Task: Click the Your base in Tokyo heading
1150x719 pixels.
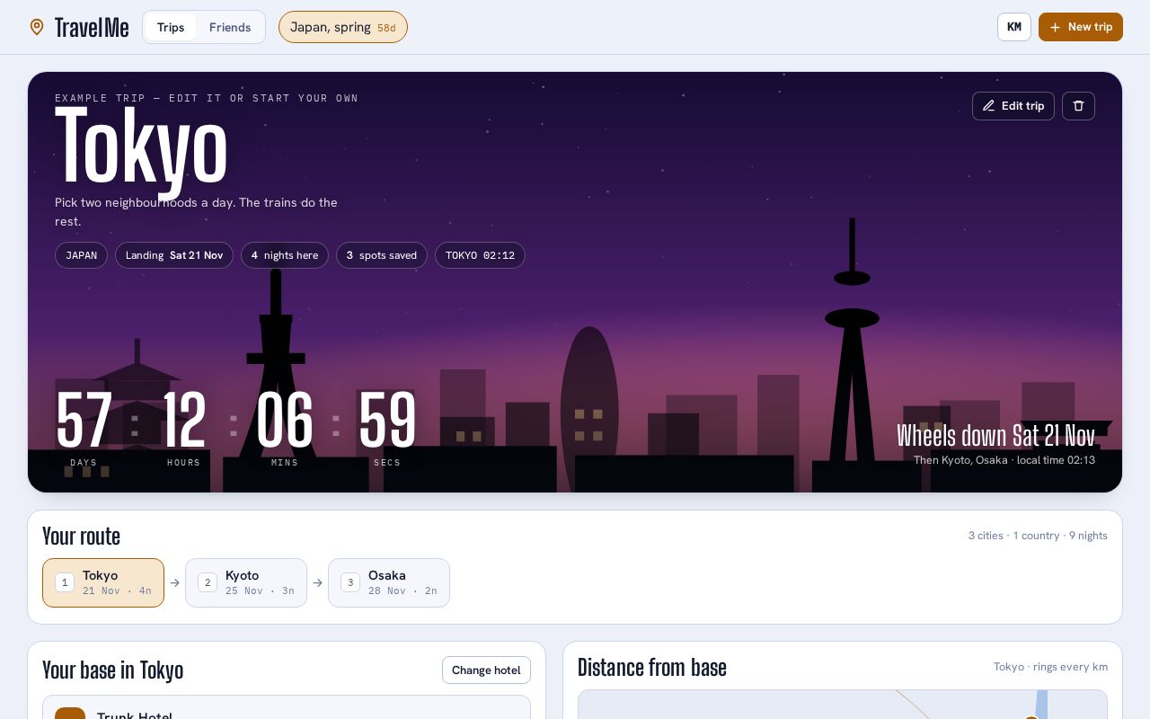Action: pos(113,670)
